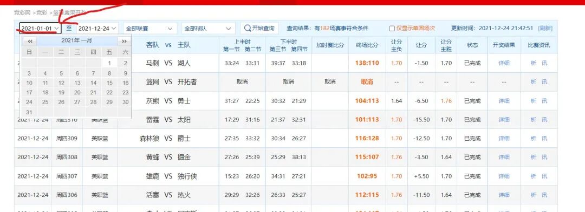Select day 1 in the January calendar

tap(109, 63)
